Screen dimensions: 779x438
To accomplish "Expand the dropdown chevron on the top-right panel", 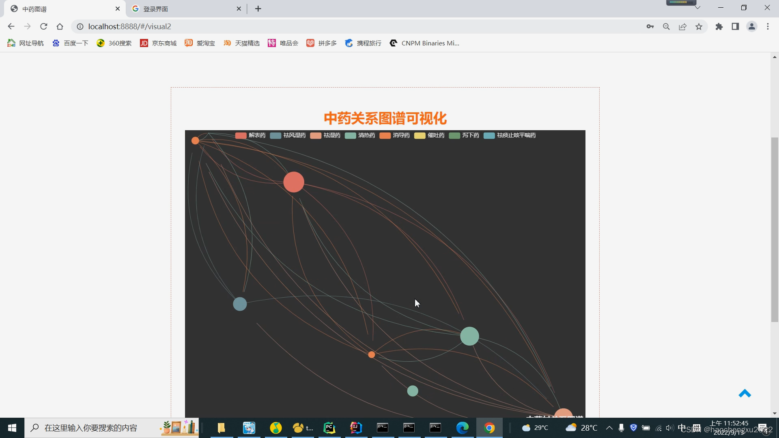I will [697, 7].
